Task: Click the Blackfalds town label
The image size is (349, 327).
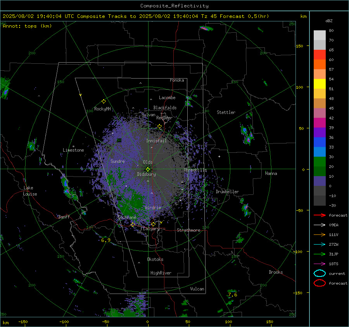Action: 165,108
